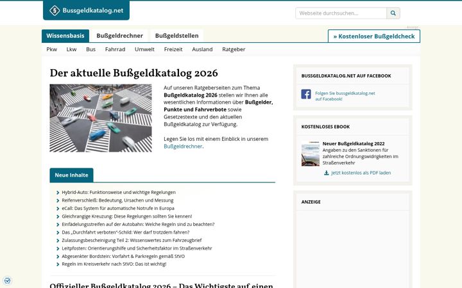Click the KOSTENLOSES EBOOK heading
This screenshot has width=462, height=288.
325,127
